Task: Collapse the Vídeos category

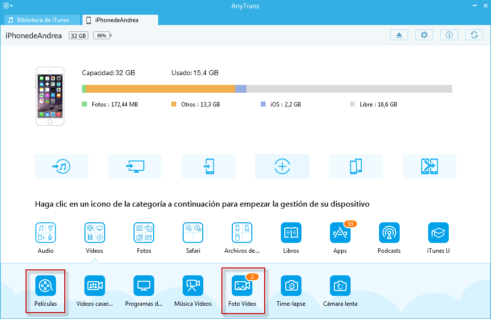Action: (x=95, y=238)
